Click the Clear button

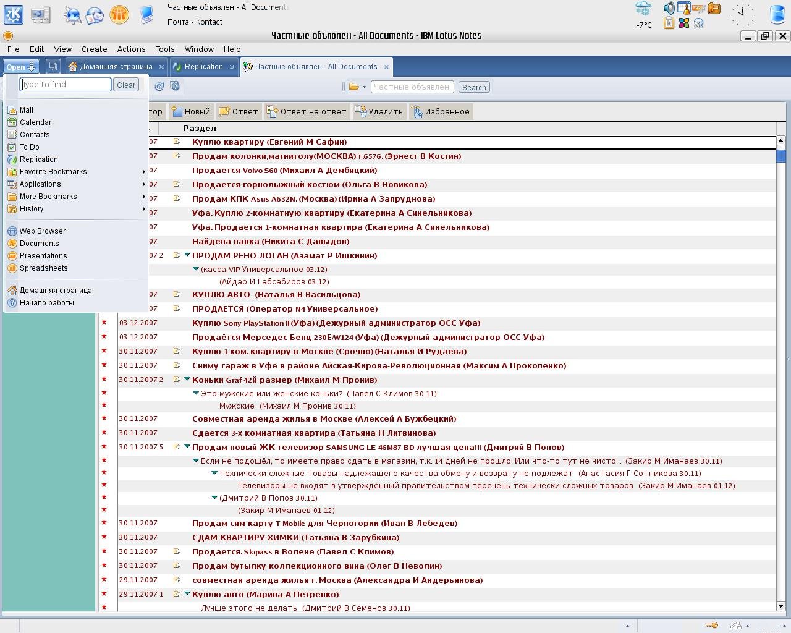126,85
